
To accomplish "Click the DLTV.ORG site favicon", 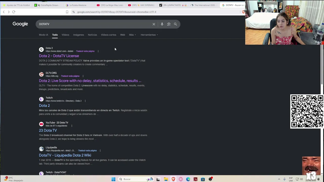I will point(41,74).
